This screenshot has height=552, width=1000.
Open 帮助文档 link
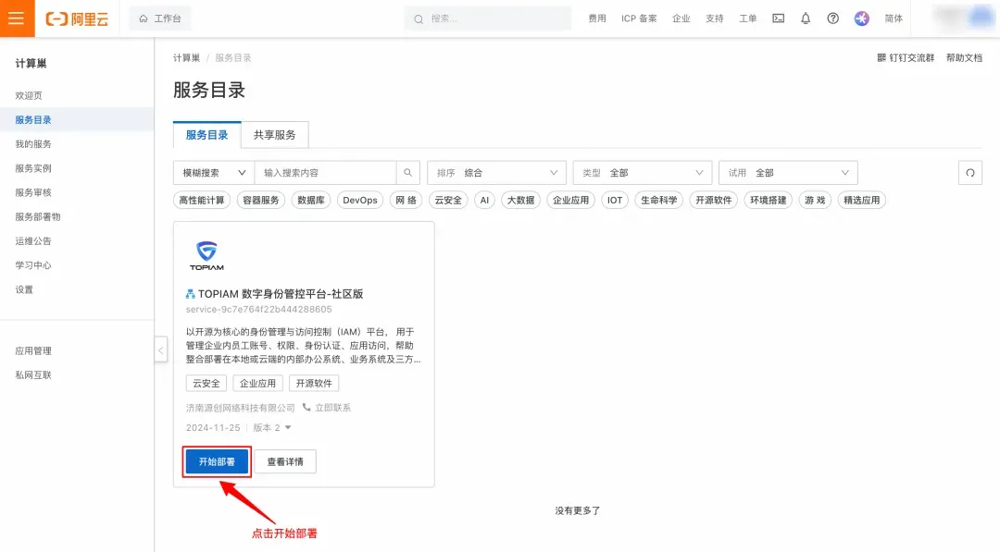[x=964, y=58]
